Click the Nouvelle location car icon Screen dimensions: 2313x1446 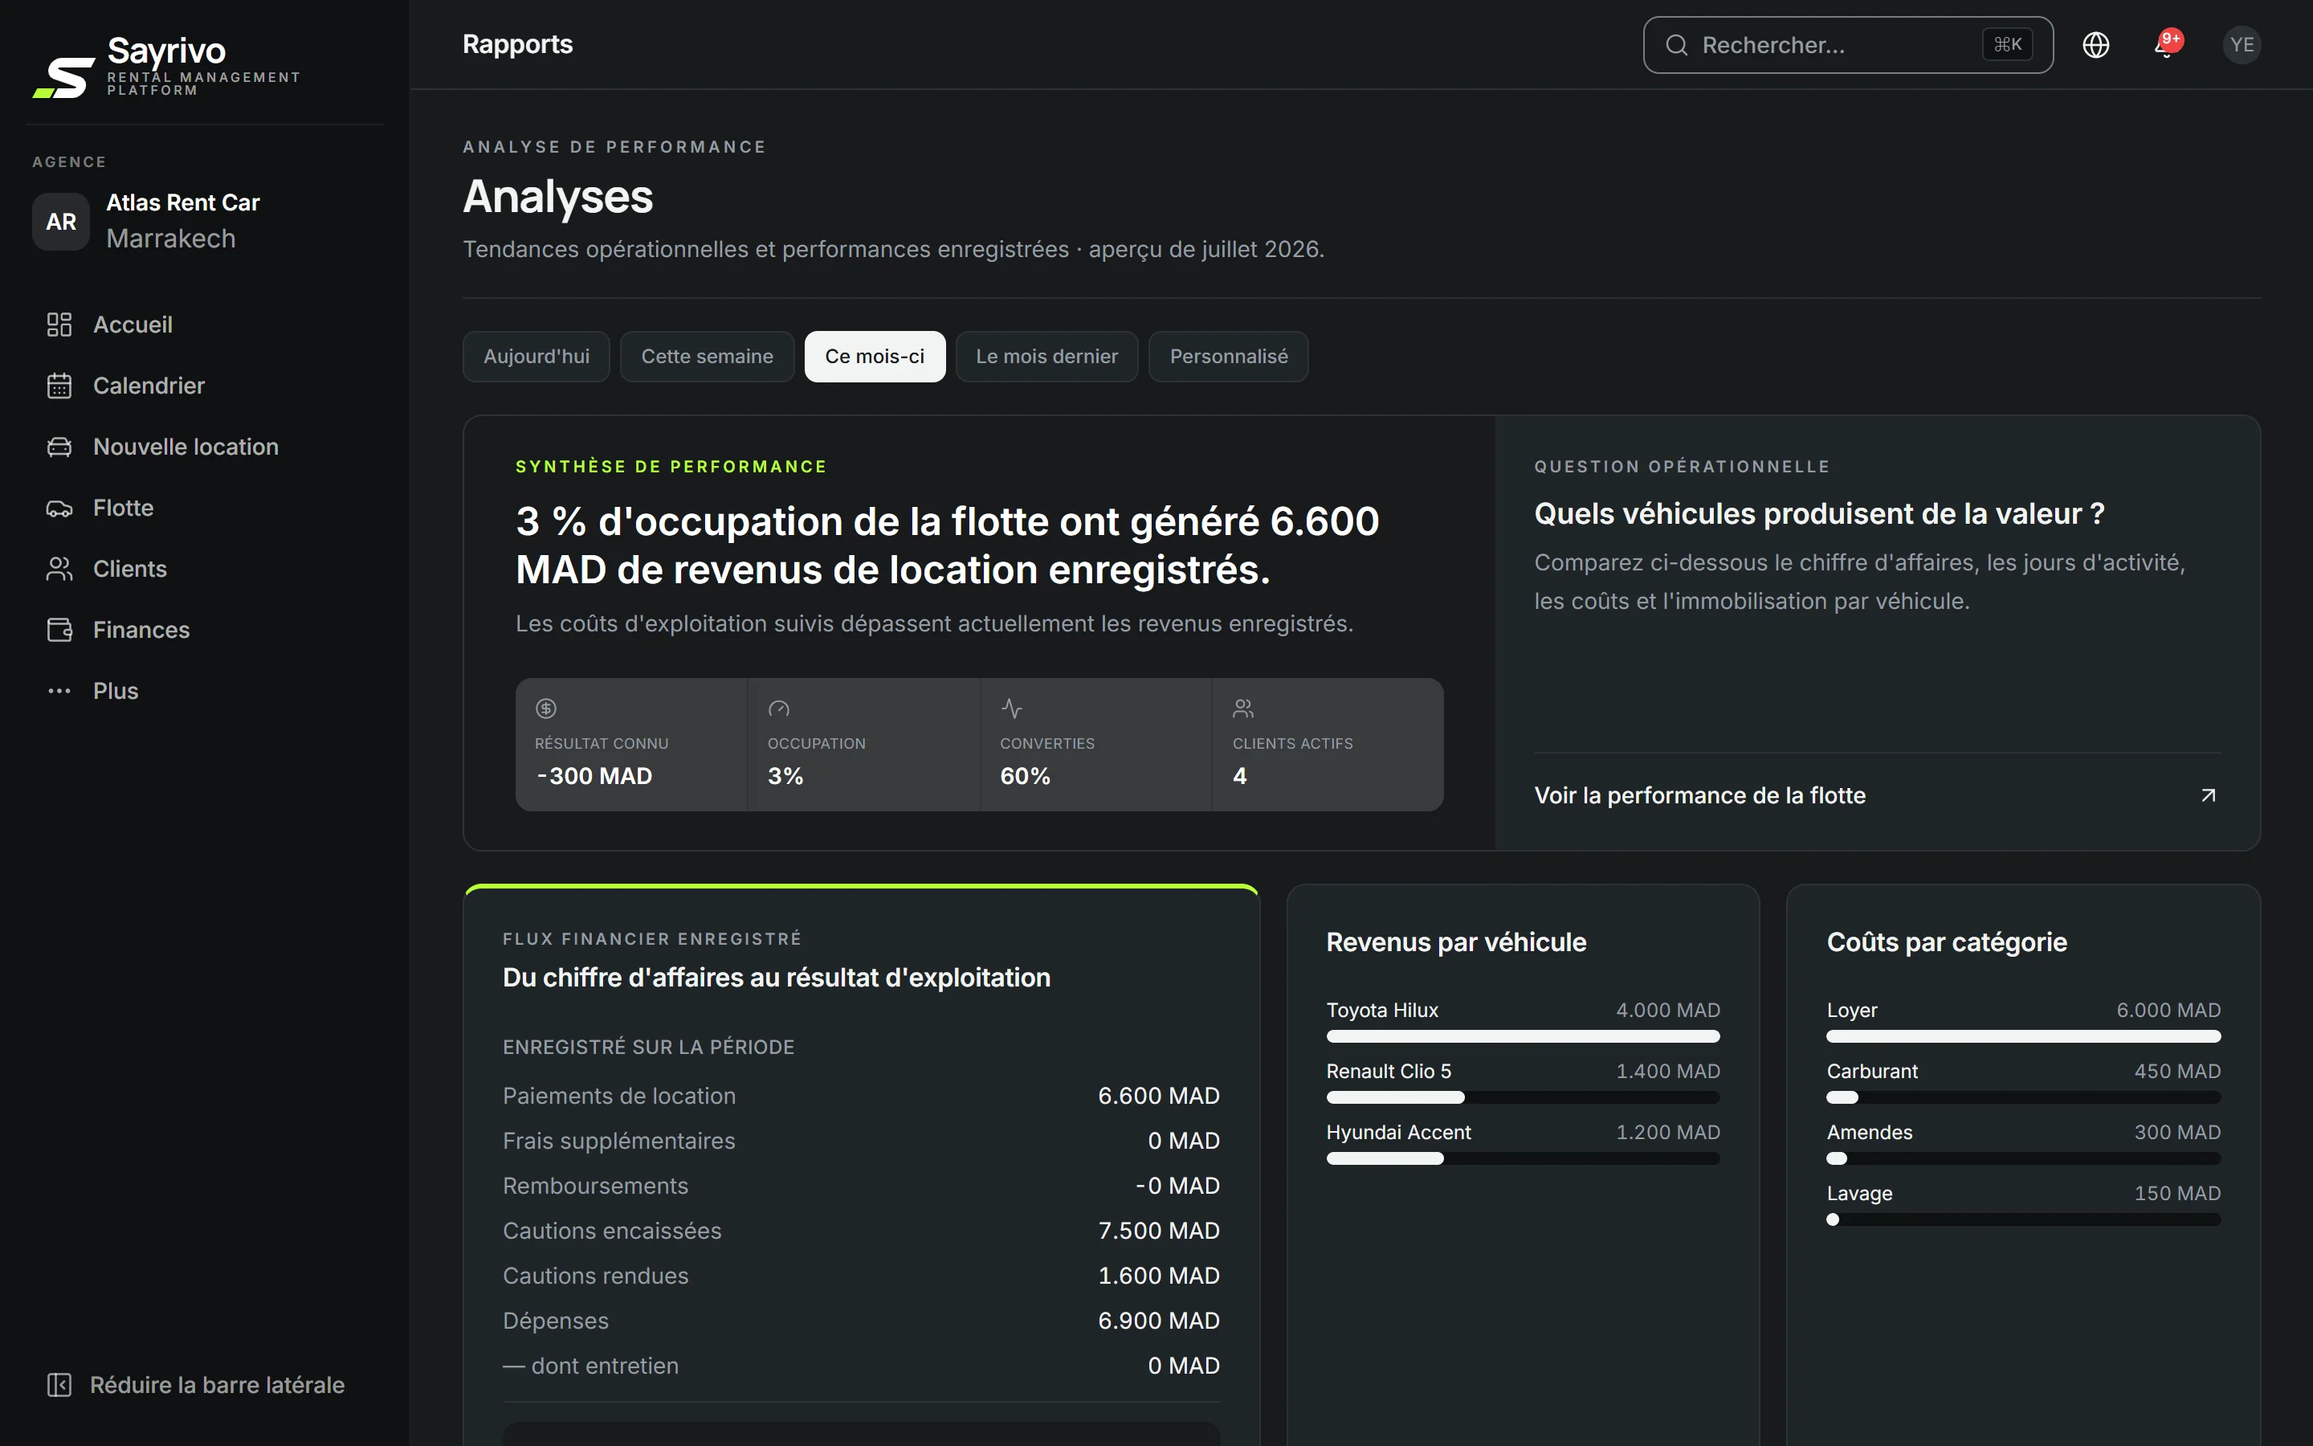59,447
